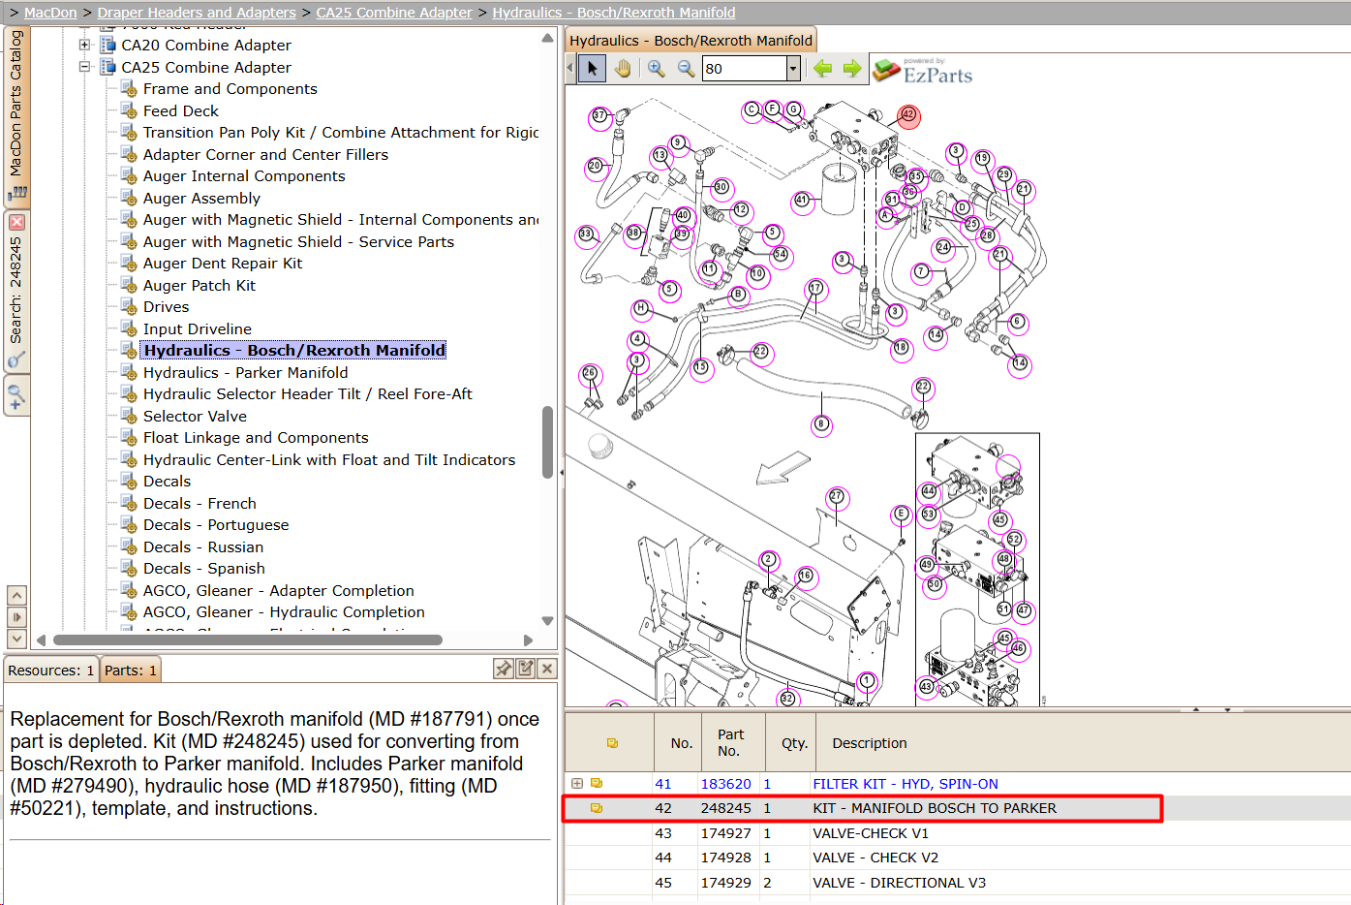This screenshot has width=1351, height=905.
Task: Go to previous diagram with green left arrow
Action: (x=823, y=69)
